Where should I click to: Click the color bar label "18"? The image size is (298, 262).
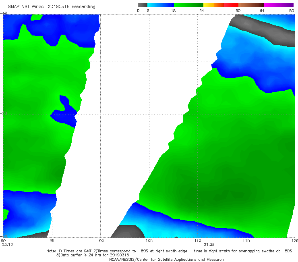pyautogui.click(x=173, y=10)
